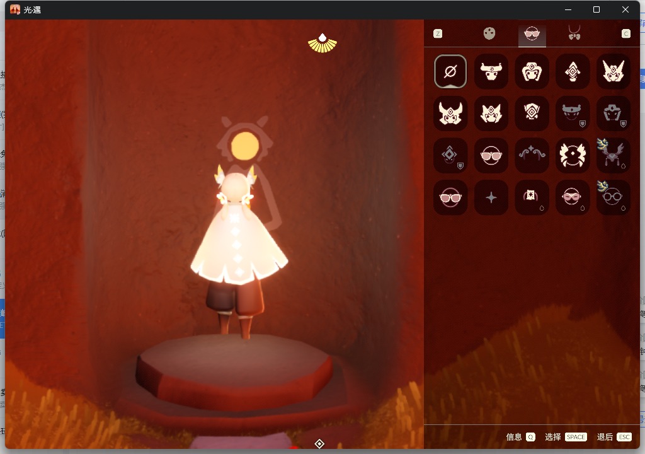Equip the pink masquerade eye mask
Image resolution: width=645 pixels, height=454 pixels.
click(573, 197)
